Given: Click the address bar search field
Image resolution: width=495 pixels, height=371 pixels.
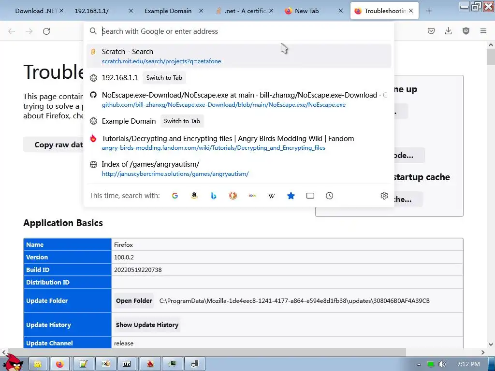Looking at the screenshot, I should point(239,31).
